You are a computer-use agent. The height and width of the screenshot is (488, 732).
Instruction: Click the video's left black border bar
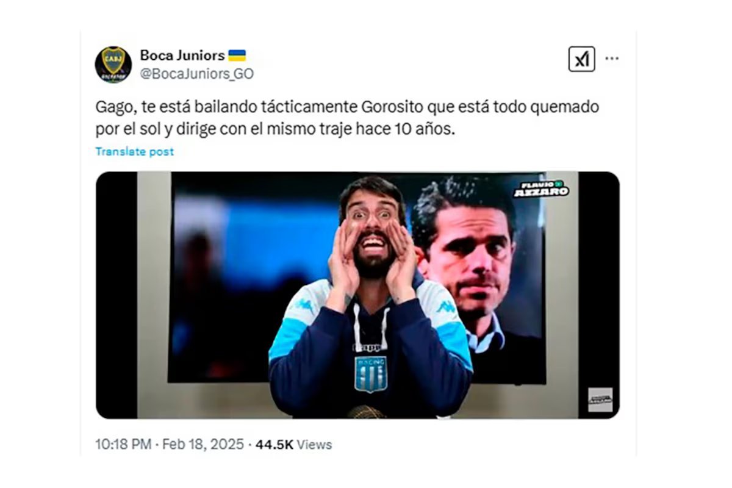pos(117,295)
